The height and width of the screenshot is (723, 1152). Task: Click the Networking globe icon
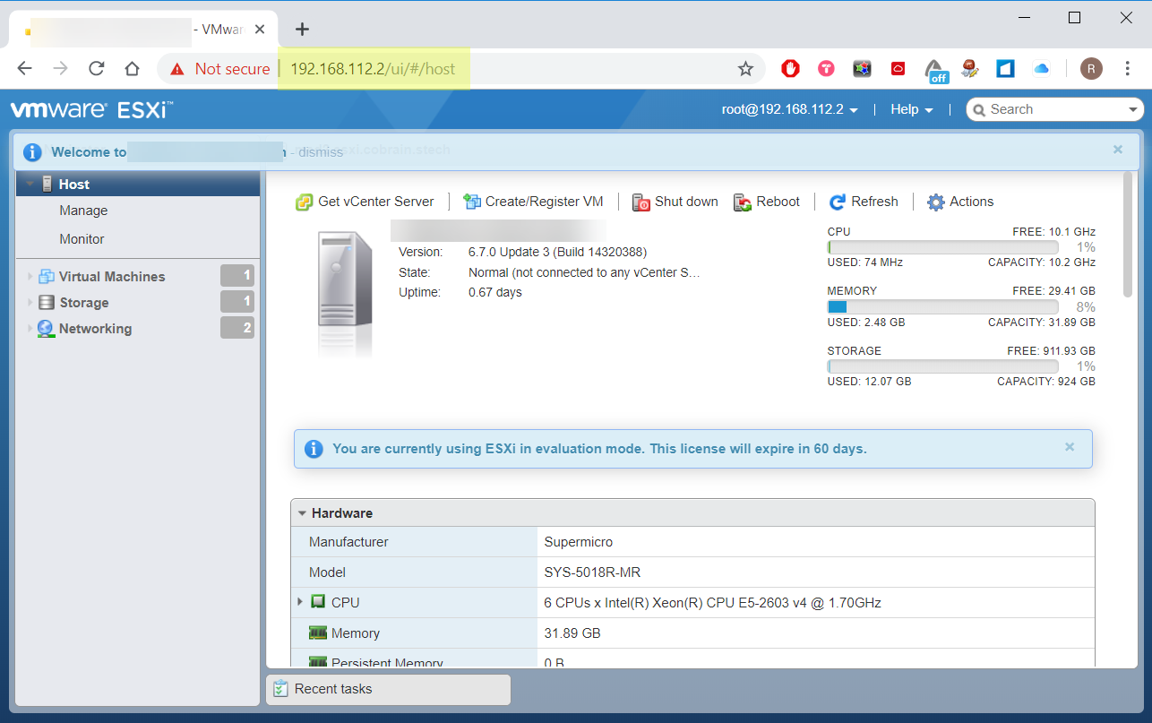[x=46, y=329]
